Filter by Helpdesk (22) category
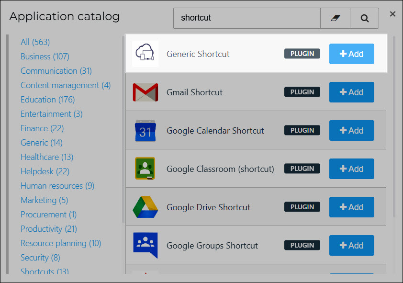403x283 pixels. coord(45,171)
